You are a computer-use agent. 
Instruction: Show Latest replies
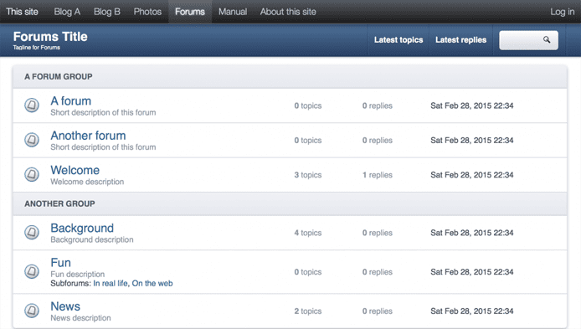(460, 40)
